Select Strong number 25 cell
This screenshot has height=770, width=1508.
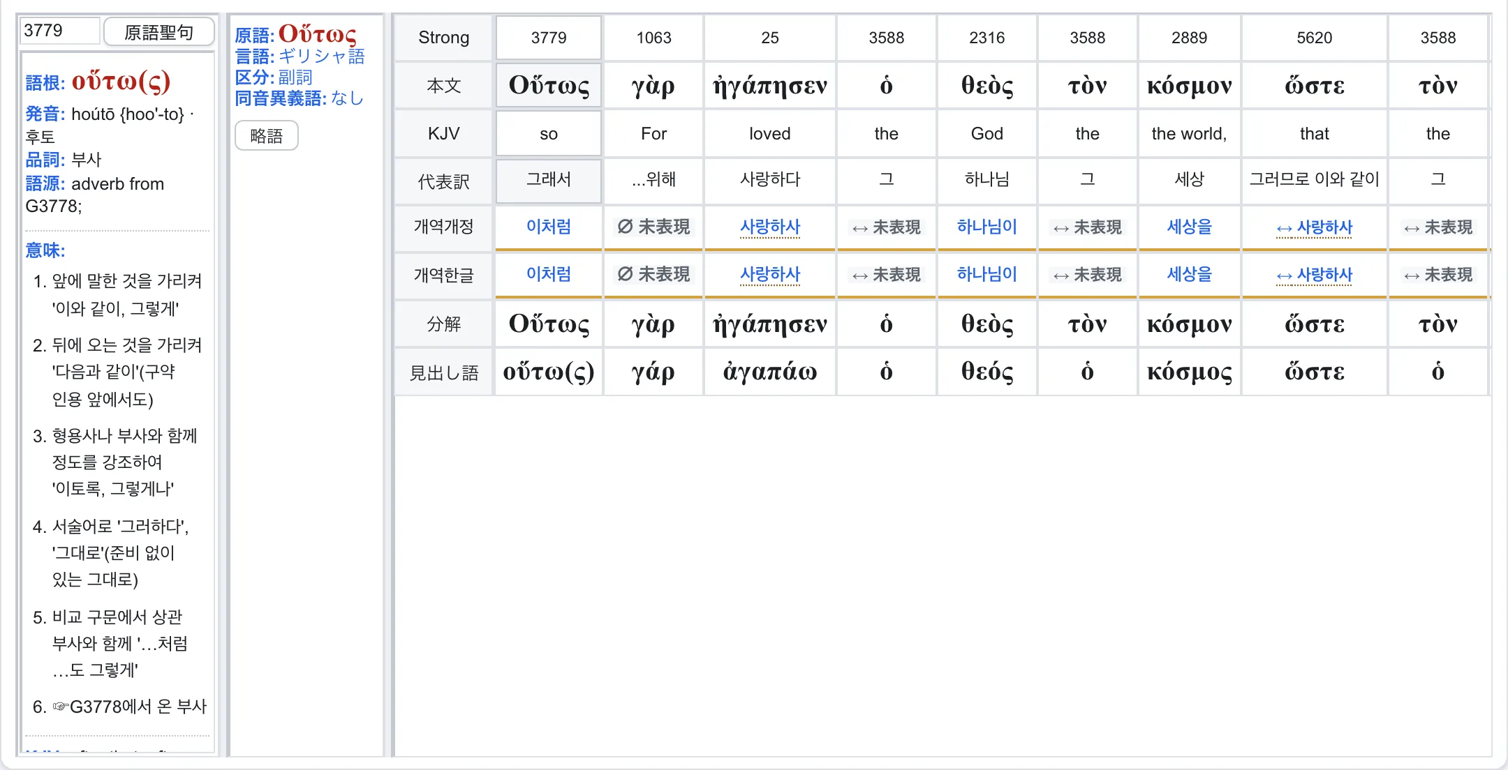click(x=769, y=38)
